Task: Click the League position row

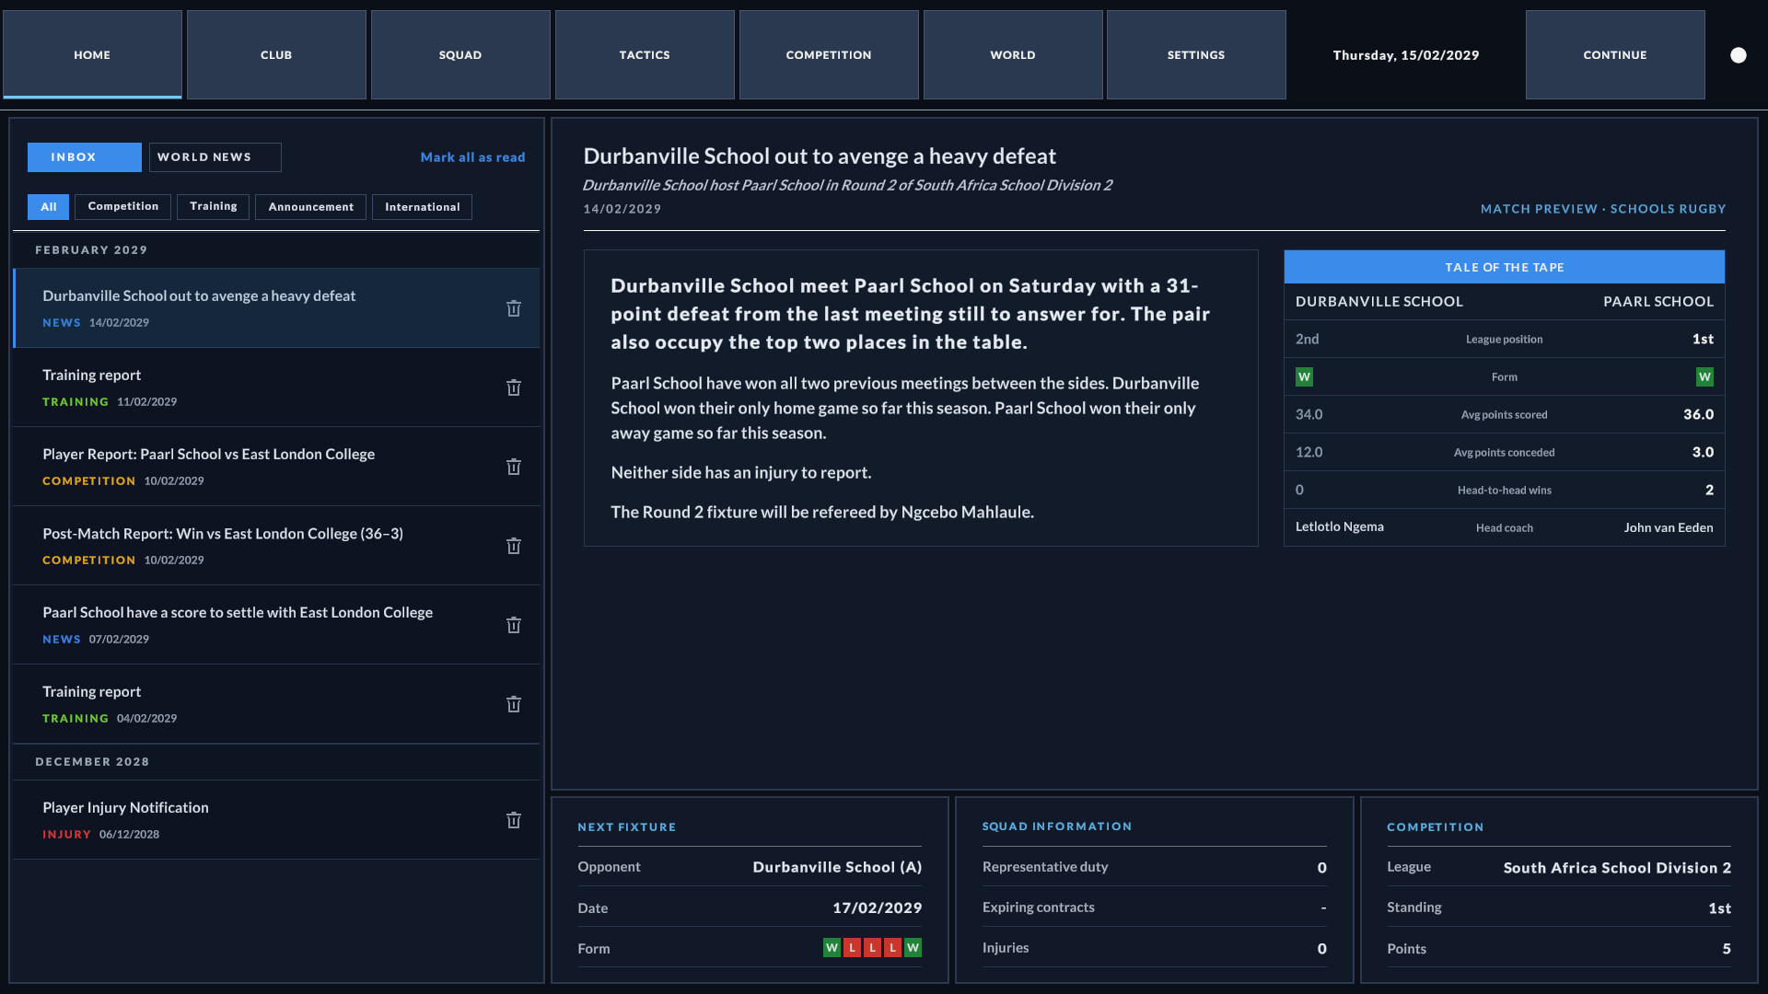Action: [x=1505, y=339]
